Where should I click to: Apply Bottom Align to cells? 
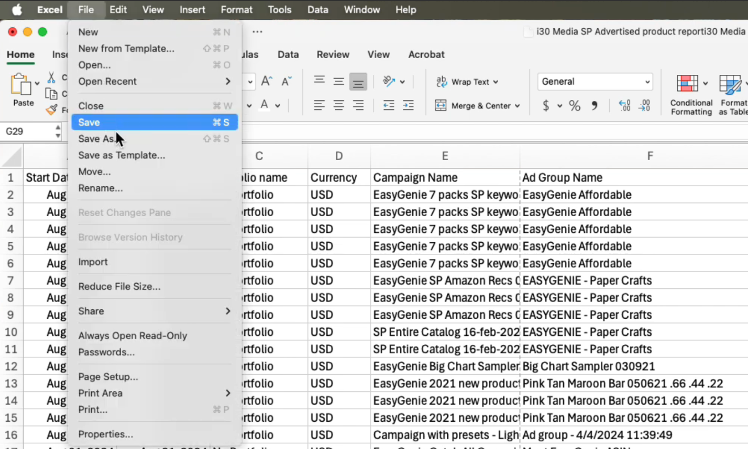coord(358,82)
